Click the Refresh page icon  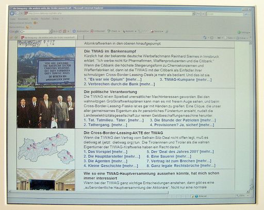(x=199, y=13)
